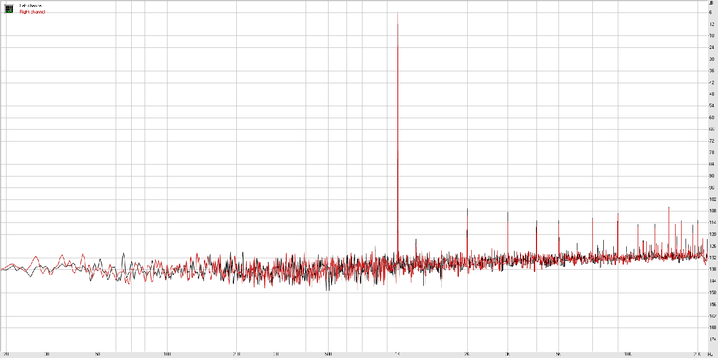718x358 pixels.
Task: Click the 5k label on the frequency axis
Action: click(558, 355)
